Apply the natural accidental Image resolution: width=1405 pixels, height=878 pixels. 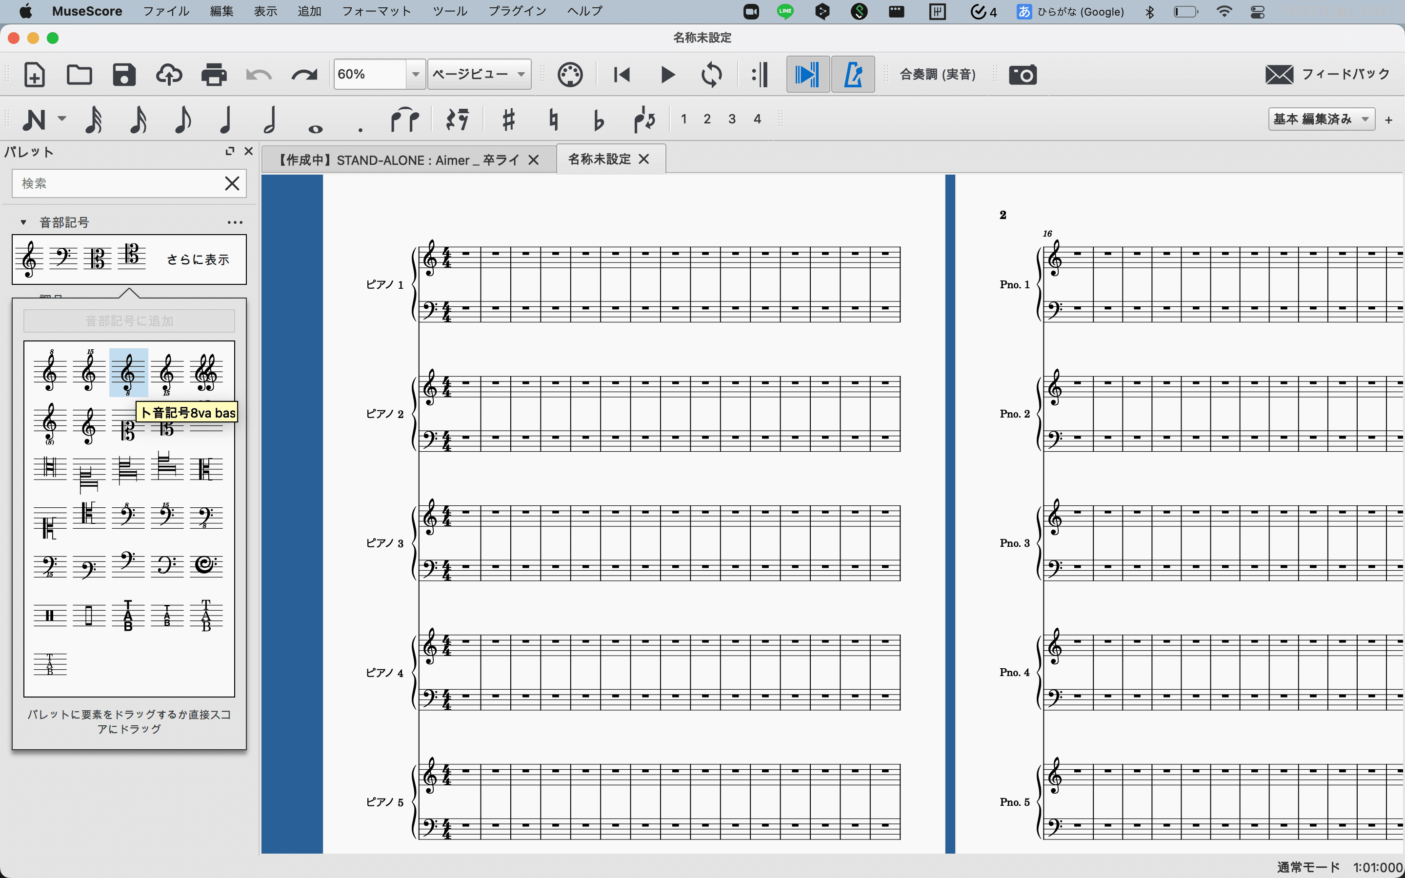553,120
